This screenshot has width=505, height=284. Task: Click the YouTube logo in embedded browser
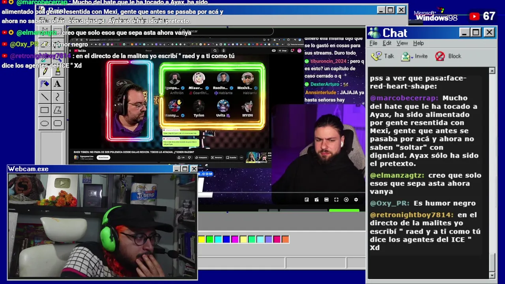80,50
